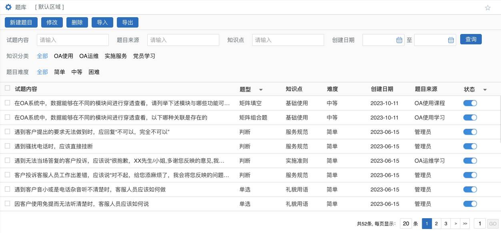
Task: Open the end date calendar icon
Action: click(451, 40)
